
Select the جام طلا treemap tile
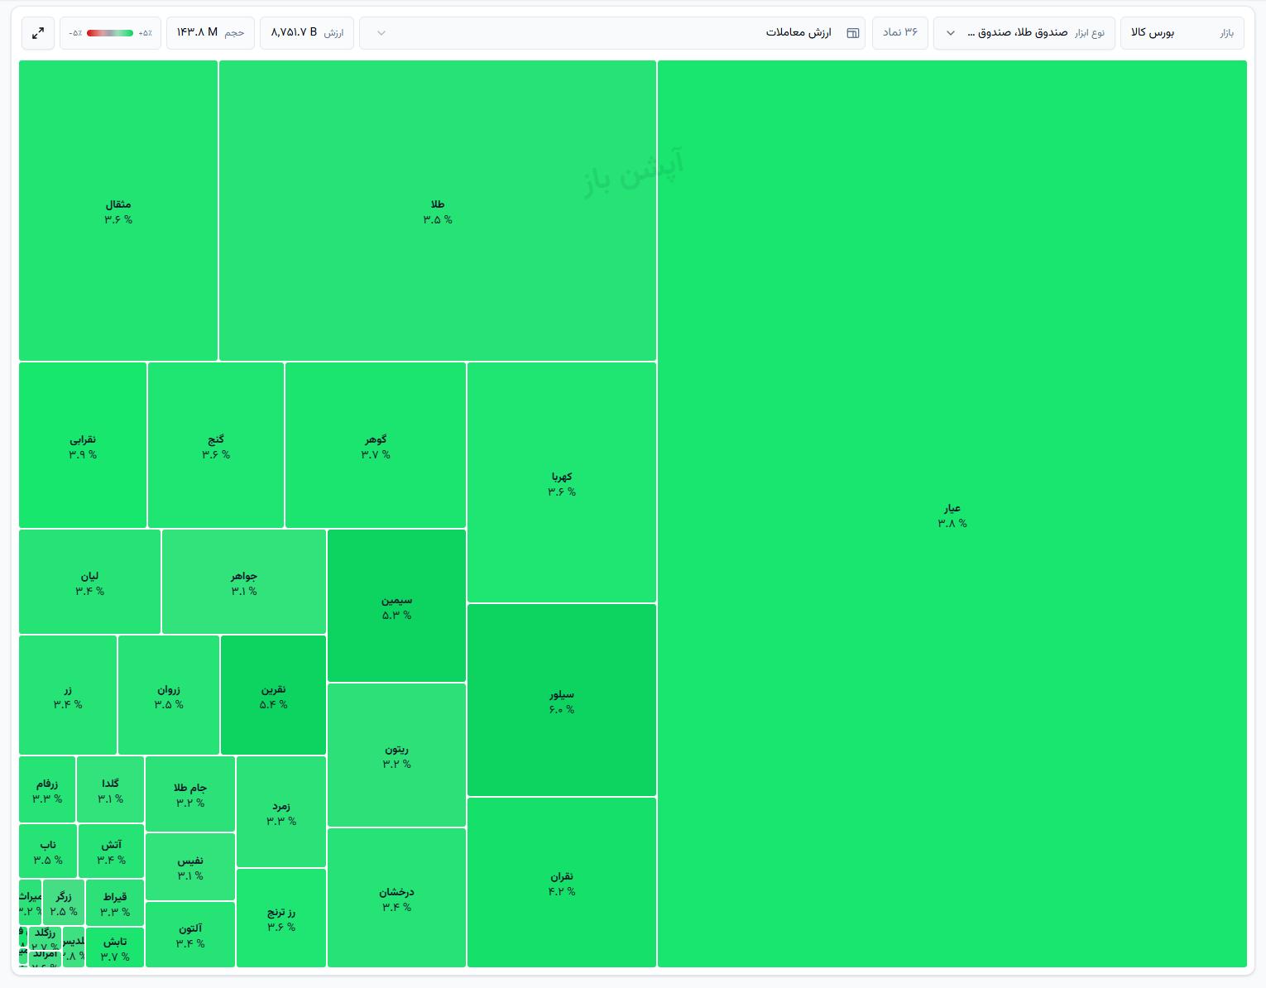(190, 794)
